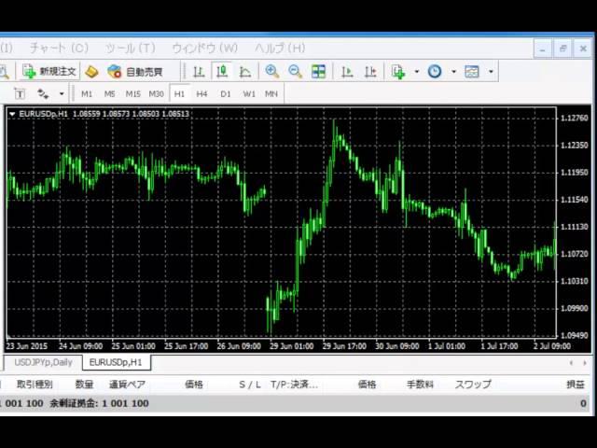Select the M30 timeframe
597x448 pixels.
[156, 93]
